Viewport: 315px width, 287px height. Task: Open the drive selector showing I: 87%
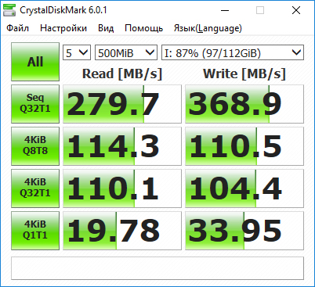click(233, 52)
